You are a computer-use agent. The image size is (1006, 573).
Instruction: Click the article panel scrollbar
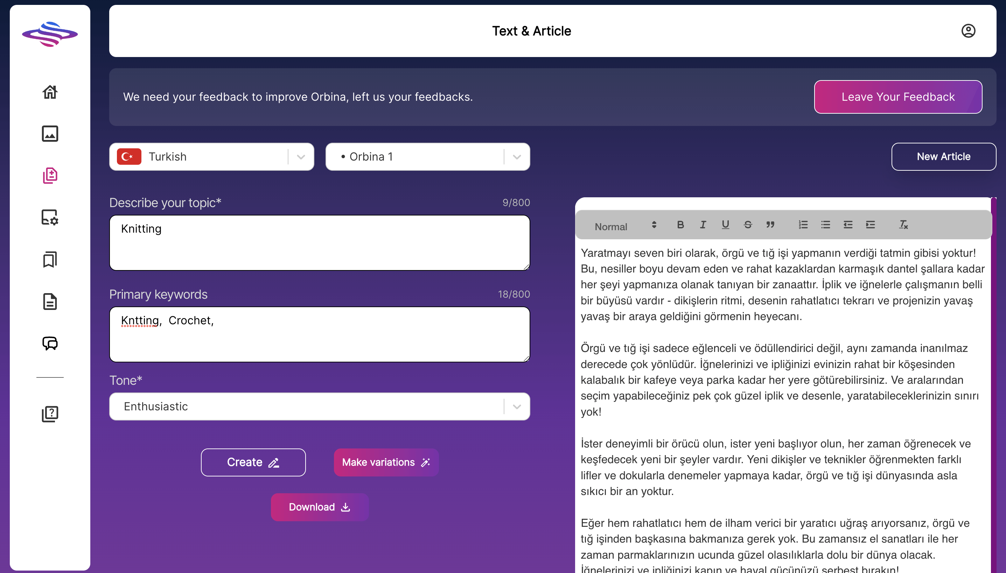tap(993, 385)
